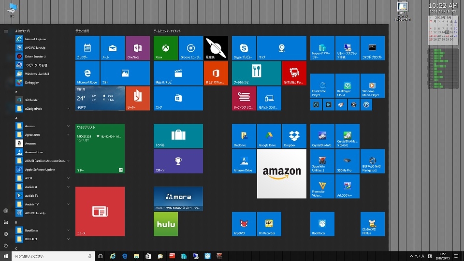The image size is (464, 261).
Task: Open the Start menu hamburger button
Action: click(x=6, y=31)
